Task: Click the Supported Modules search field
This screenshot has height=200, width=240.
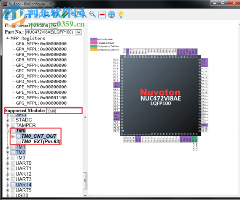Action: click(64, 111)
